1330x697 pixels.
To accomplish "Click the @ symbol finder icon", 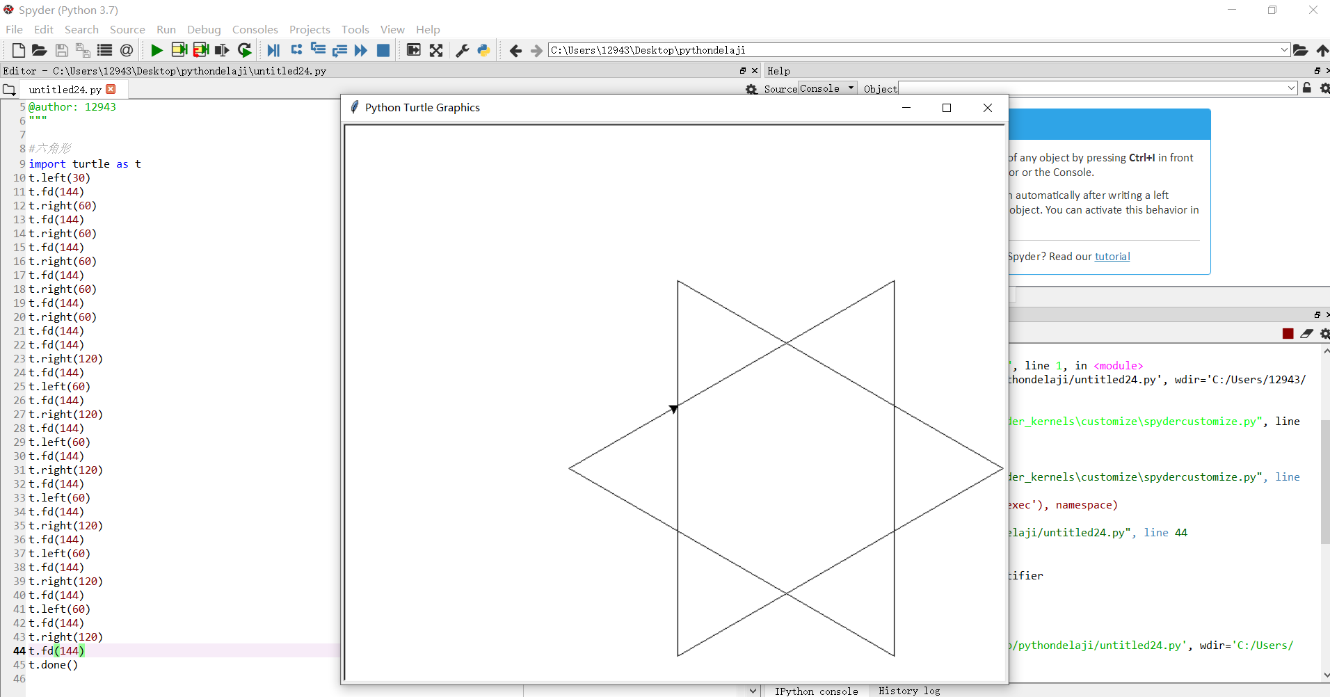I will point(127,50).
